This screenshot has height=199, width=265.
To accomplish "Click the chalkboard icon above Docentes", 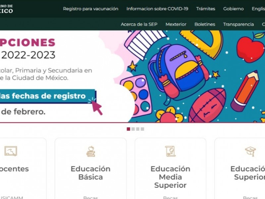I will coord(11,151).
